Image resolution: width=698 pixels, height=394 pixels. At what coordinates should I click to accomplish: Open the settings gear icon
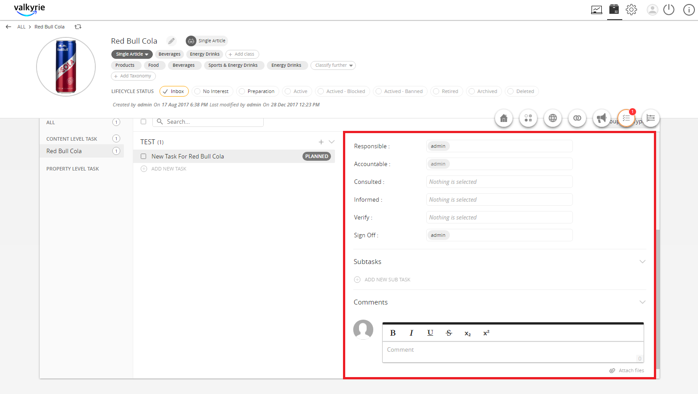[632, 10]
